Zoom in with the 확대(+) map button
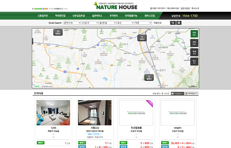 coord(194,52)
